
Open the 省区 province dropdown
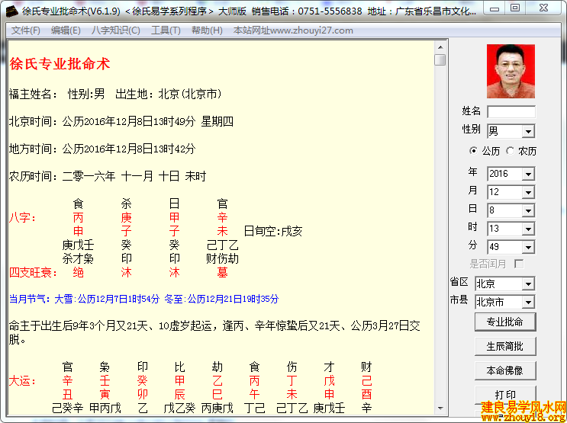coord(528,284)
